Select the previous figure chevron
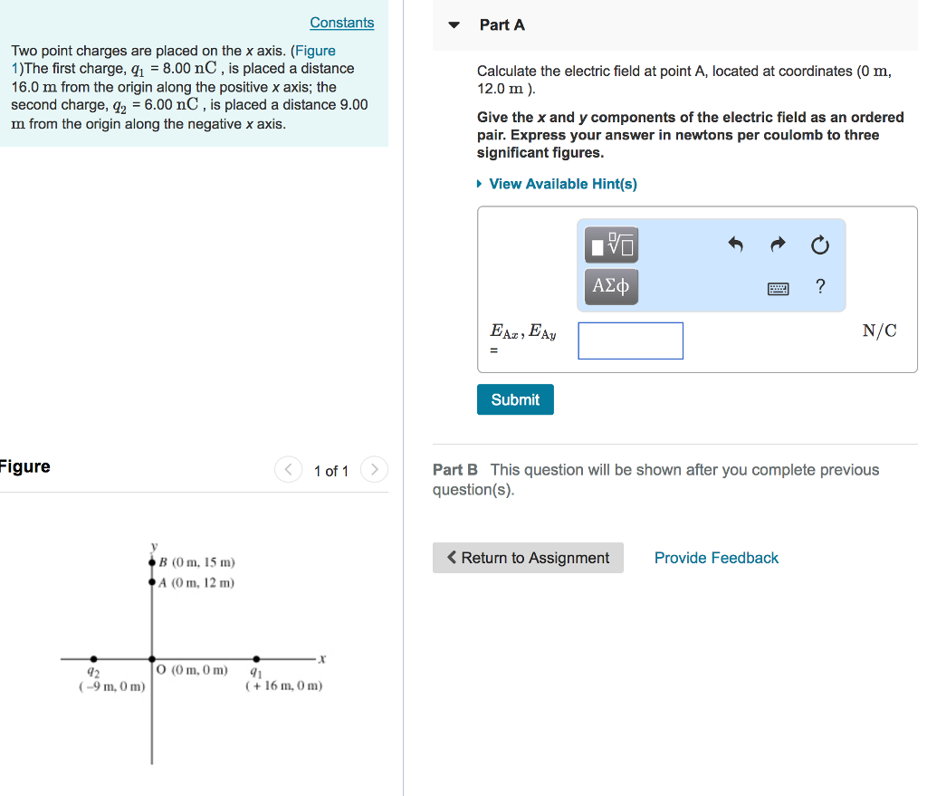This screenshot has height=796, width=927. coord(288,469)
